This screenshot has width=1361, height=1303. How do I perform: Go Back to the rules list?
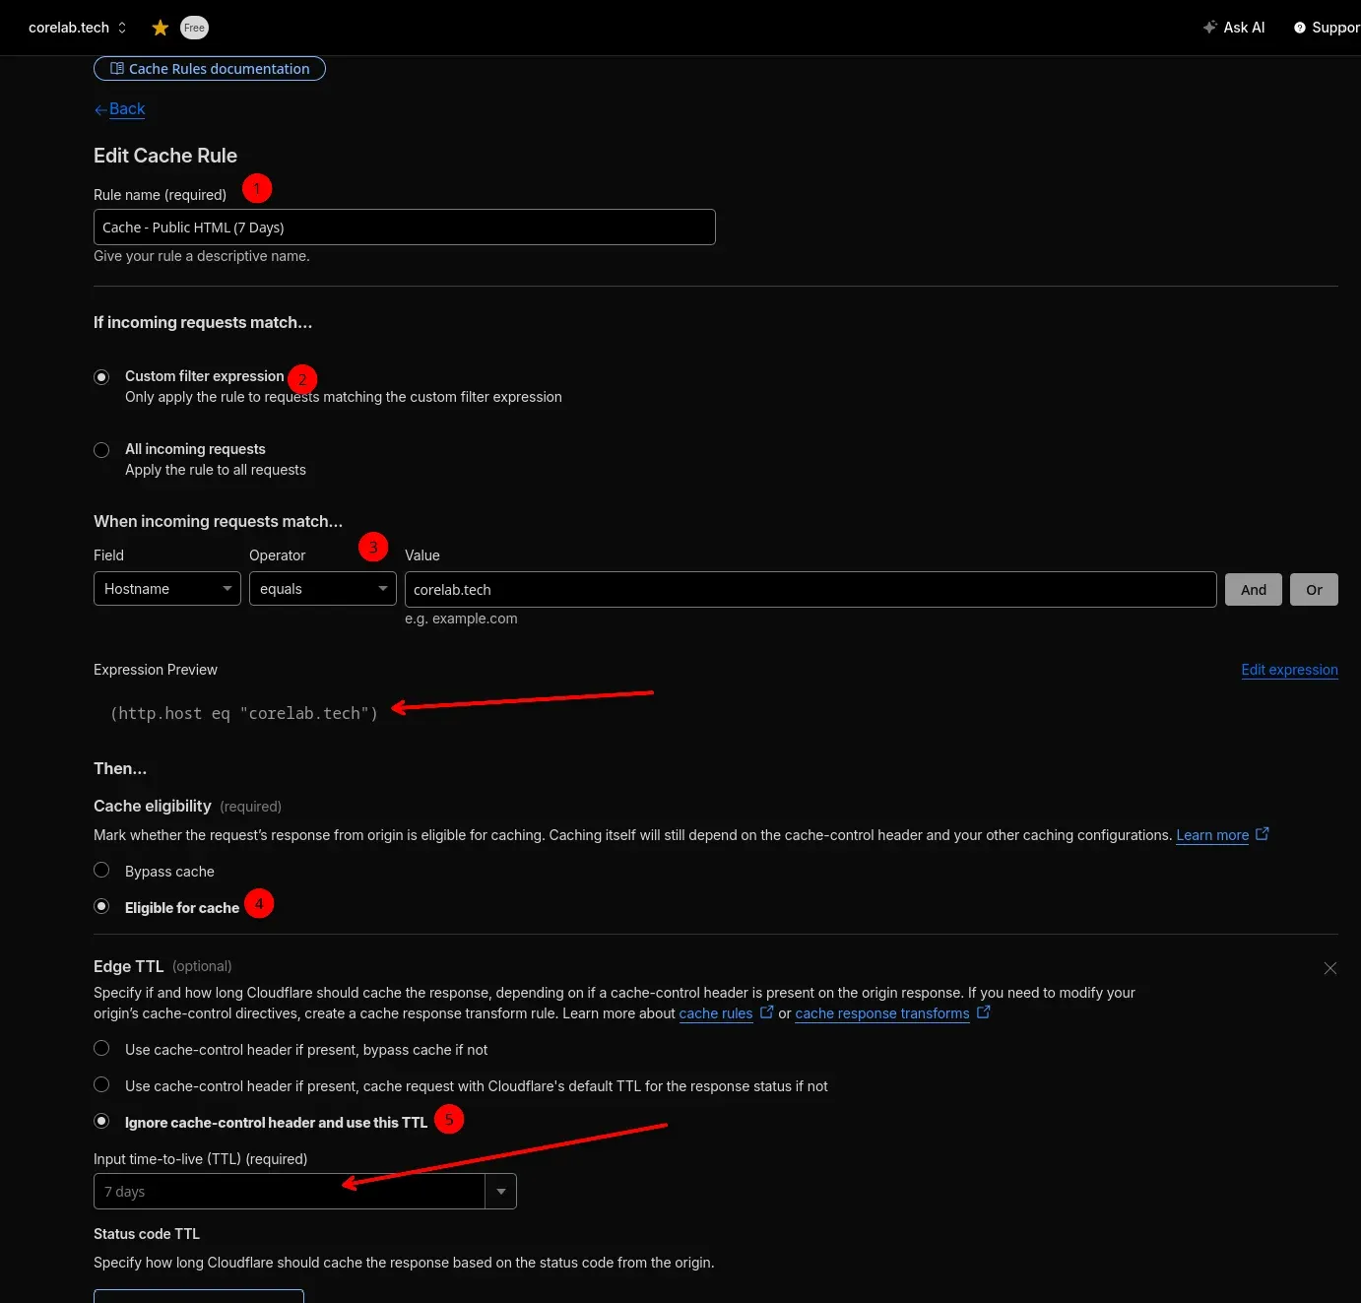click(127, 108)
